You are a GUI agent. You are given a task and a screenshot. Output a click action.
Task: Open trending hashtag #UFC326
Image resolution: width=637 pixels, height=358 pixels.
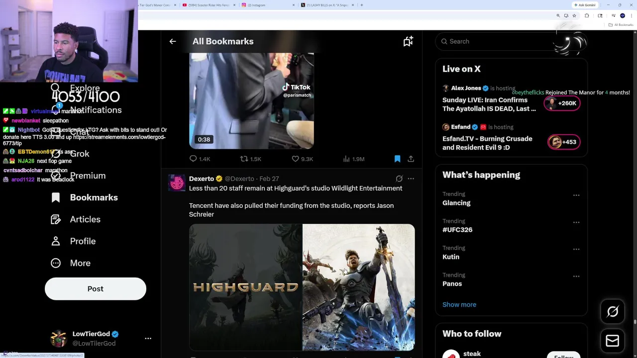tap(457, 230)
